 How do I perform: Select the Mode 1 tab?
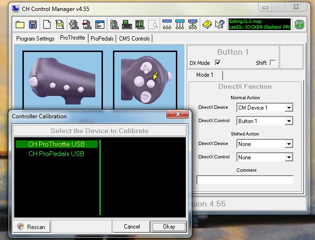pyautogui.click(x=205, y=75)
